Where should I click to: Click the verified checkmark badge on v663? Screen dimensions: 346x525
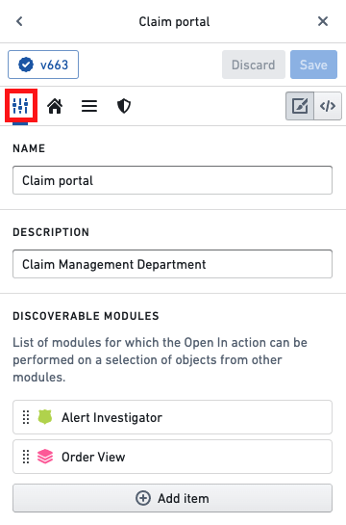pyautogui.click(x=26, y=65)
